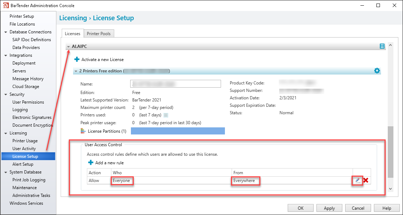Open the Servers page
The image size is (403, 215).
[x=19, y=71]
